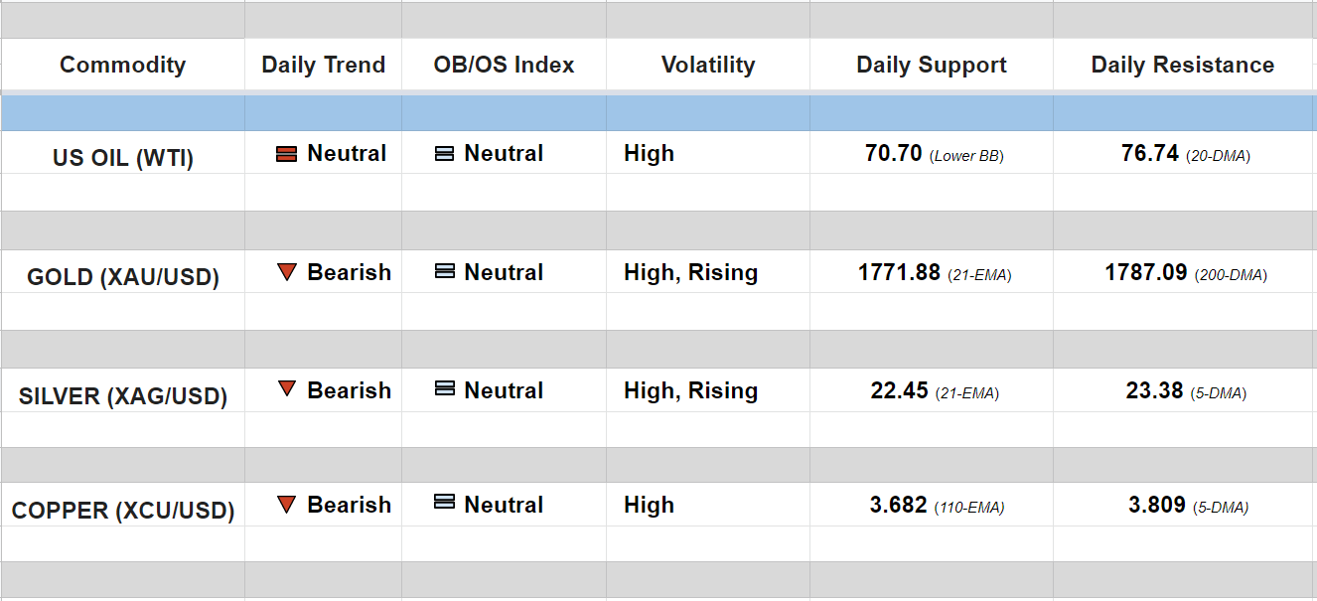Click the Volatility column header
The height and width of the screenshot is (601, 1317).
pyautogui.click(x=707, y=66)
